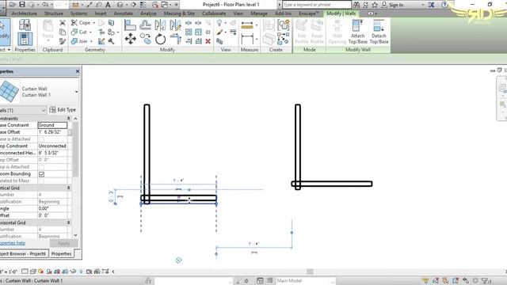Open the Collaborate ribbon tab
The height and width of the screenshot is (285, 507).
[214, 13]
